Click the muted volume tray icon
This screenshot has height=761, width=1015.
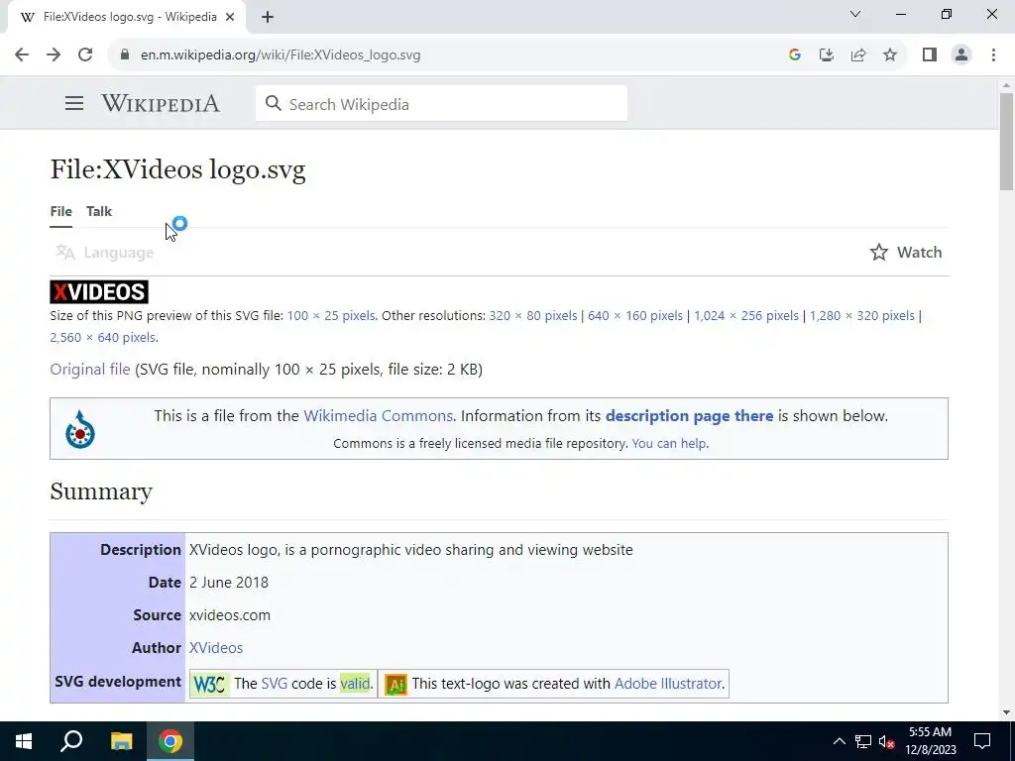887,741
